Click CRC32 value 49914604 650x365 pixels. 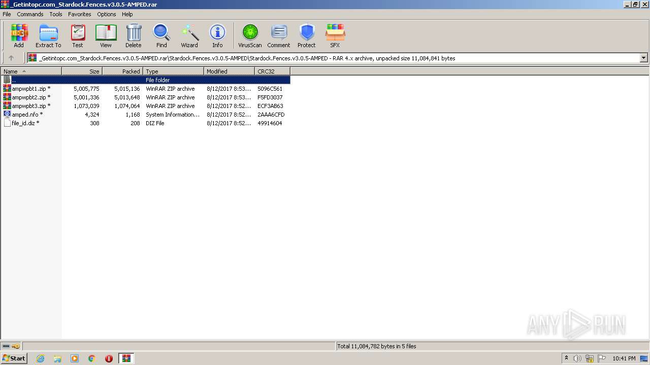270,123
